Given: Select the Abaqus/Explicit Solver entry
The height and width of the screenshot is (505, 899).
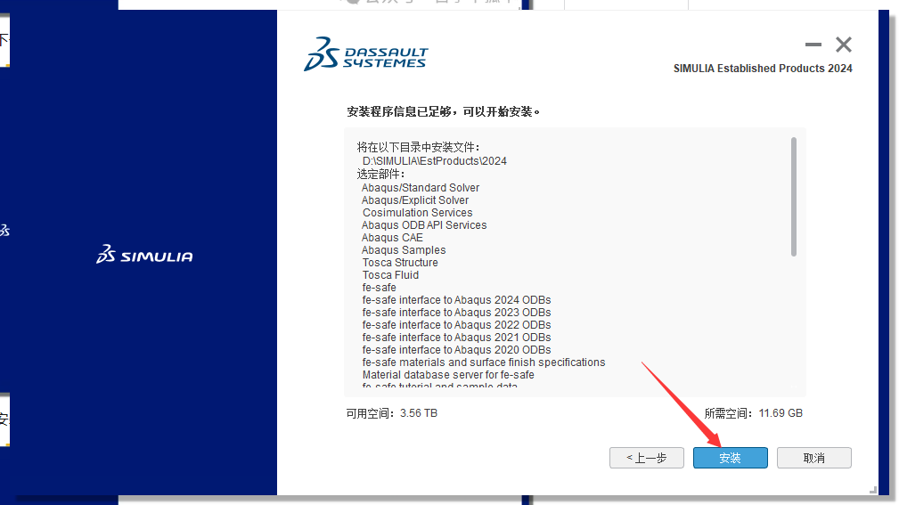Looking at the screenshot, I should pos(415,200).
